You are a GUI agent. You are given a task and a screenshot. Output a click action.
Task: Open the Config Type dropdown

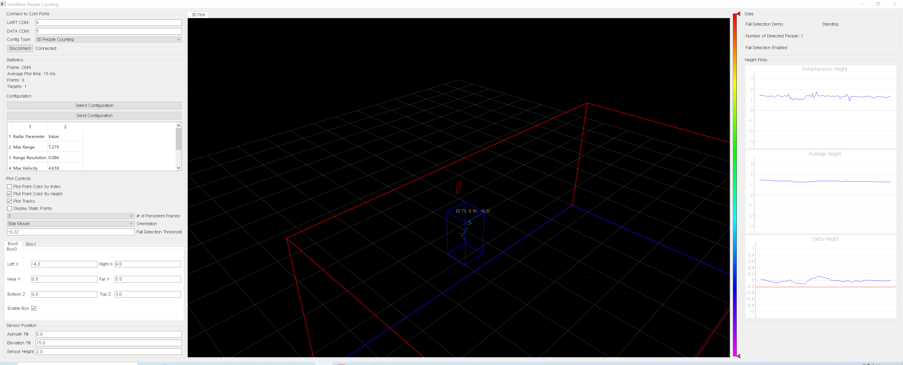(x=109, y=39)
